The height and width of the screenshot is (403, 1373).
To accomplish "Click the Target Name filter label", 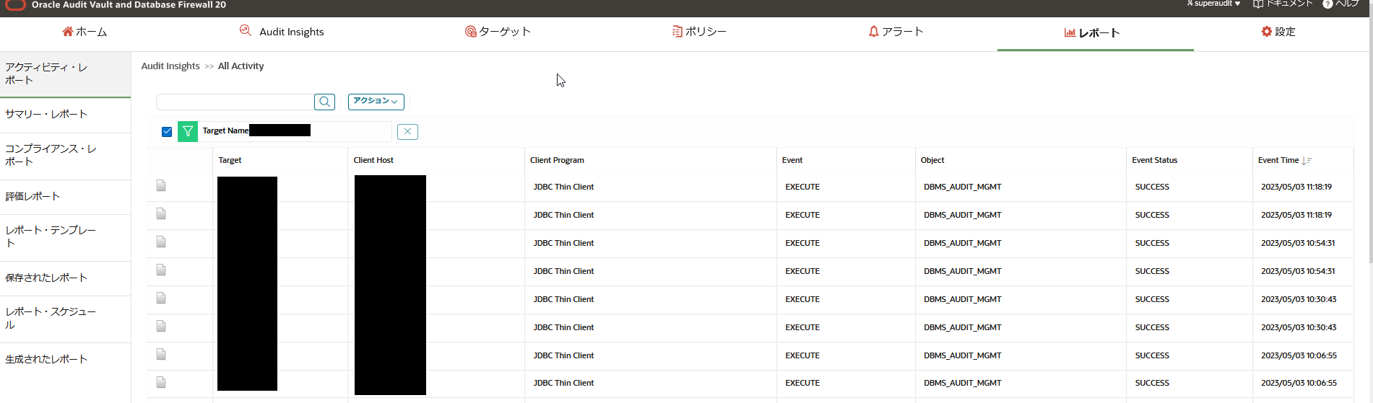I will click(x=225, y=131).
